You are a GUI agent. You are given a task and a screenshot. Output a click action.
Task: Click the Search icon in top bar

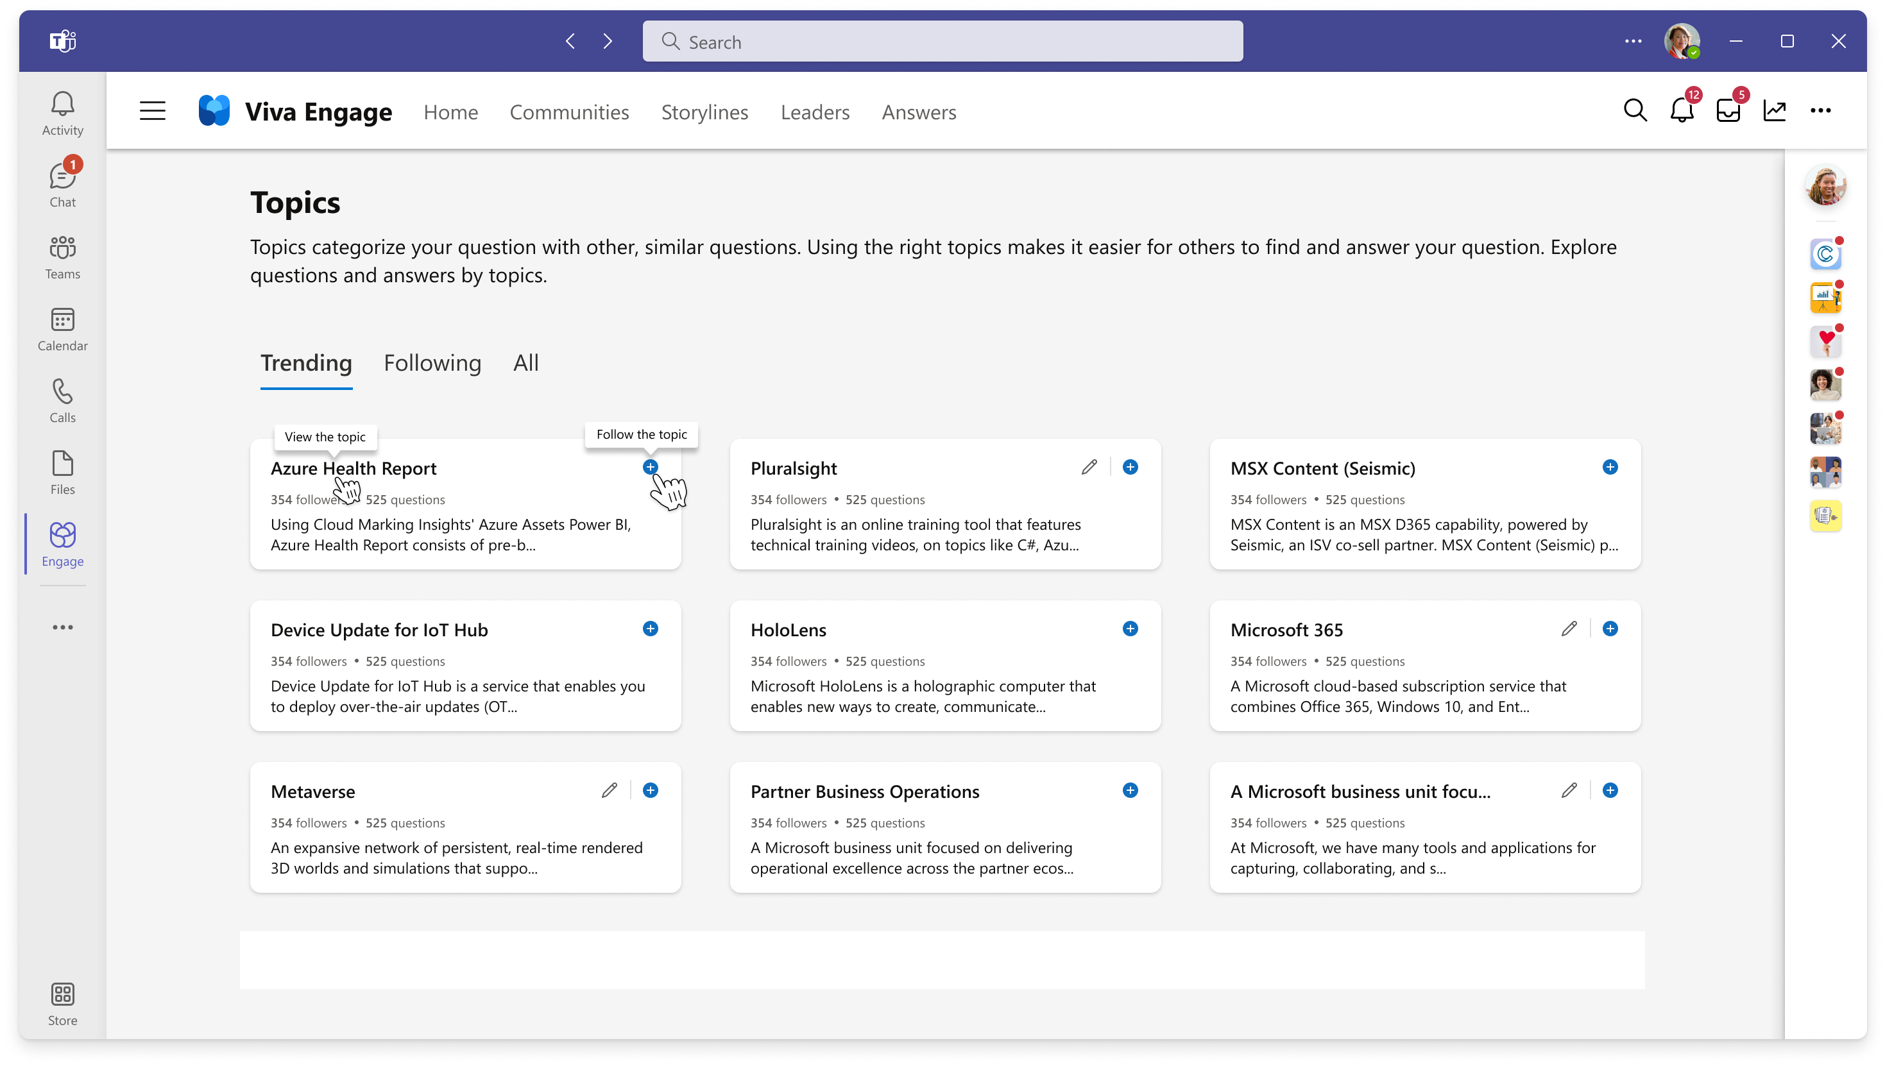(1635, 110)
